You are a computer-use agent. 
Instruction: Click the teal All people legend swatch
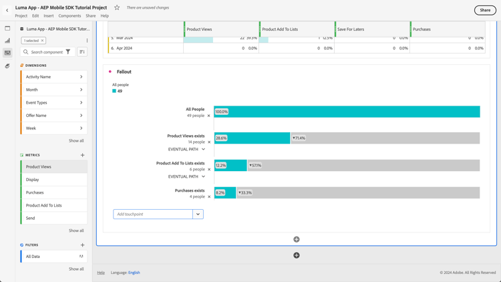pos(114,91)
